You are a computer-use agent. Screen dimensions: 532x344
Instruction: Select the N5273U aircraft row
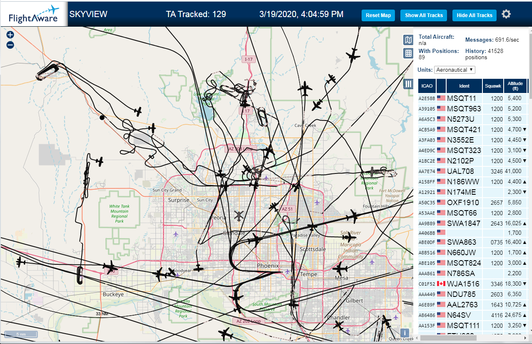(x=473, y=119)
